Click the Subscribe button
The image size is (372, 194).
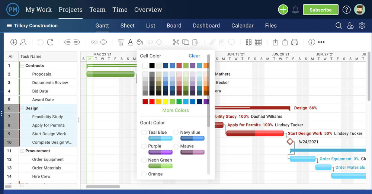click(321, 10)
